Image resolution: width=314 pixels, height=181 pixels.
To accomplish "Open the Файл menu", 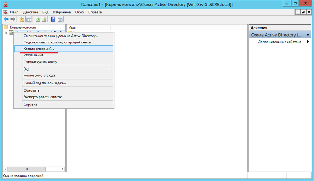I will click(x=14, y=12).
